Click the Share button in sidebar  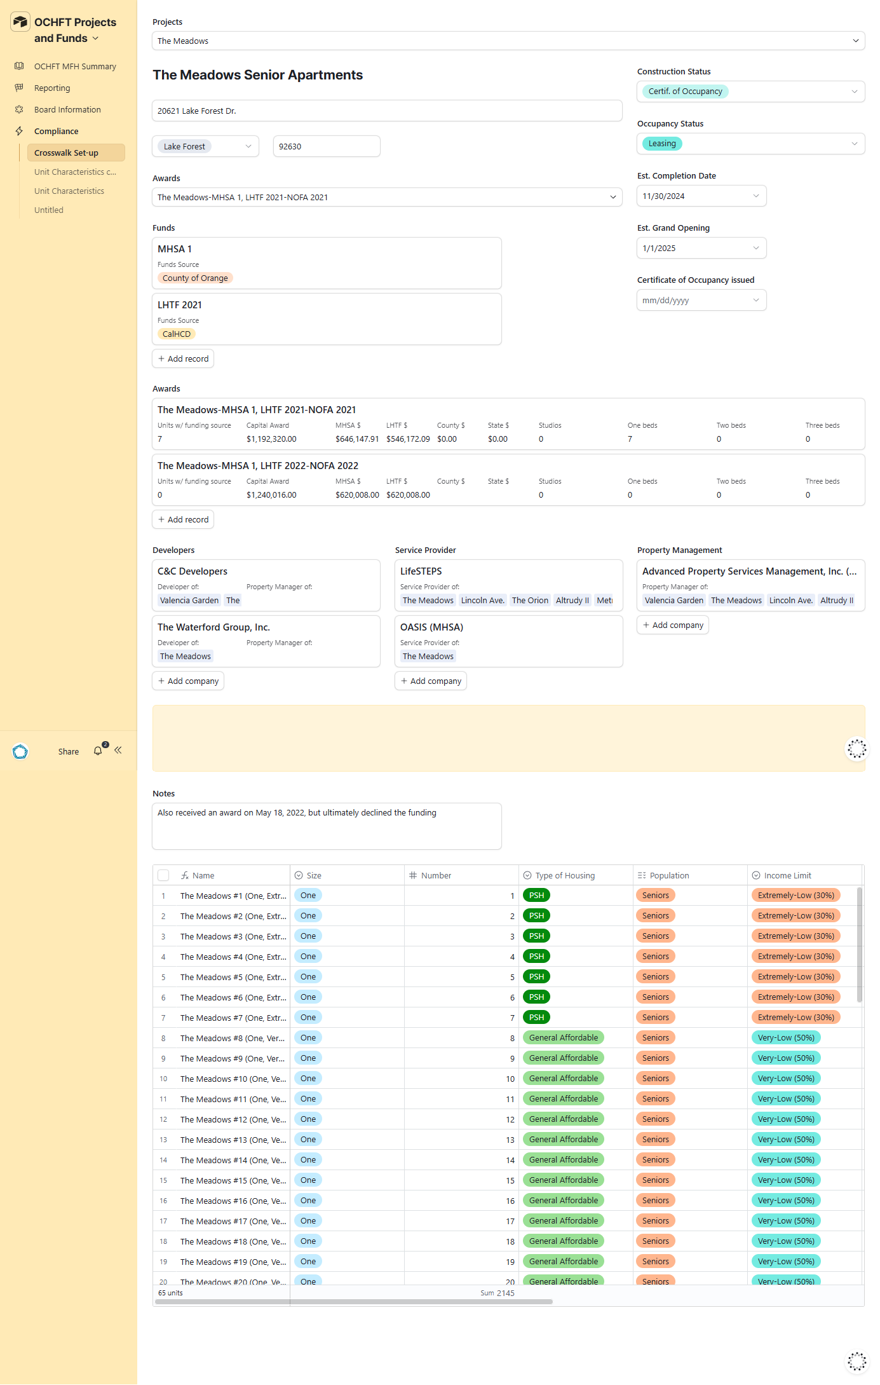(69, 751)
